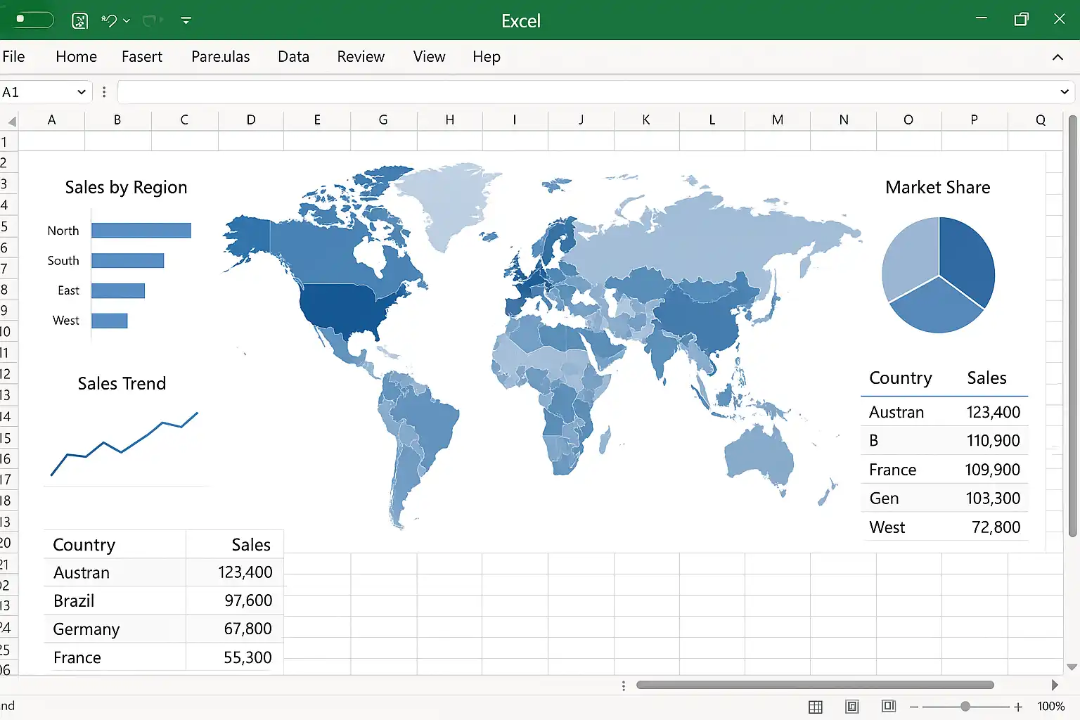
Task: Click the Select All corner triangle
Action: [x=11, y=122]
